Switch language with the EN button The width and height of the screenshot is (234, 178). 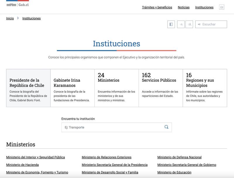pyautogui.click(x=221, y=7)
